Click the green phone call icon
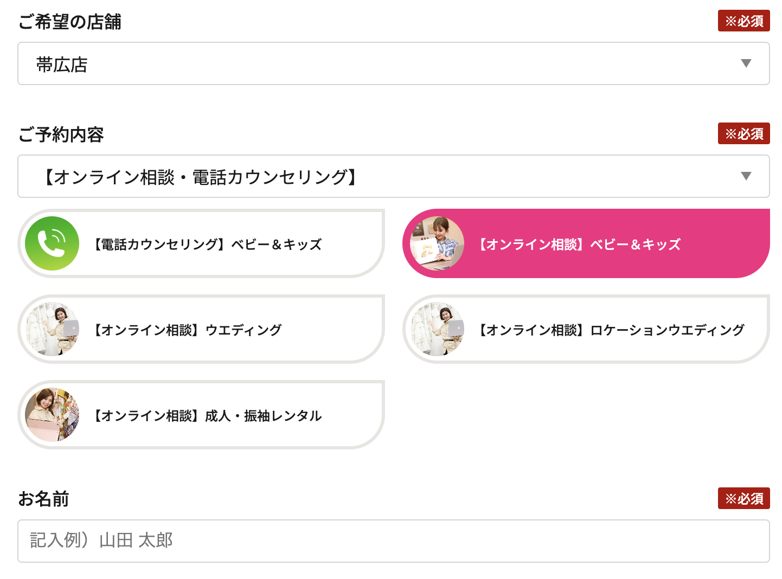Viewport: 782px width, 579px height. tap(52, 243)
